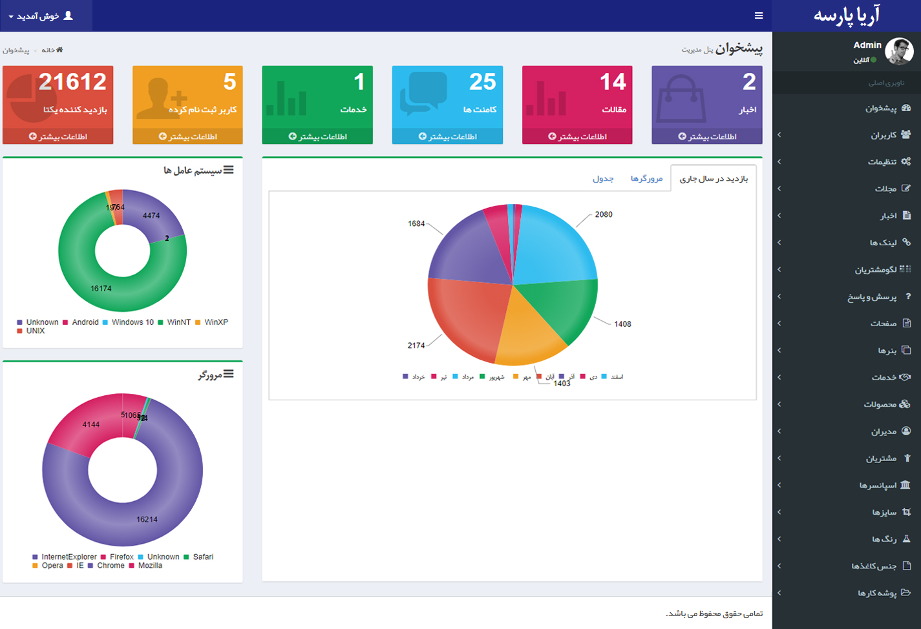The image size is (921, 629).
Task: Click the Admin profile avatar picture
Action: pyautogui.click(x=898, y=51)
